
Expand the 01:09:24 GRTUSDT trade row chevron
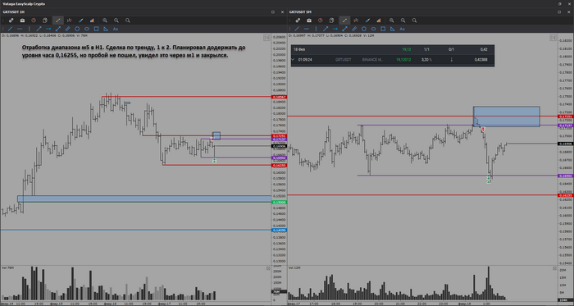(x=293, y=59)
